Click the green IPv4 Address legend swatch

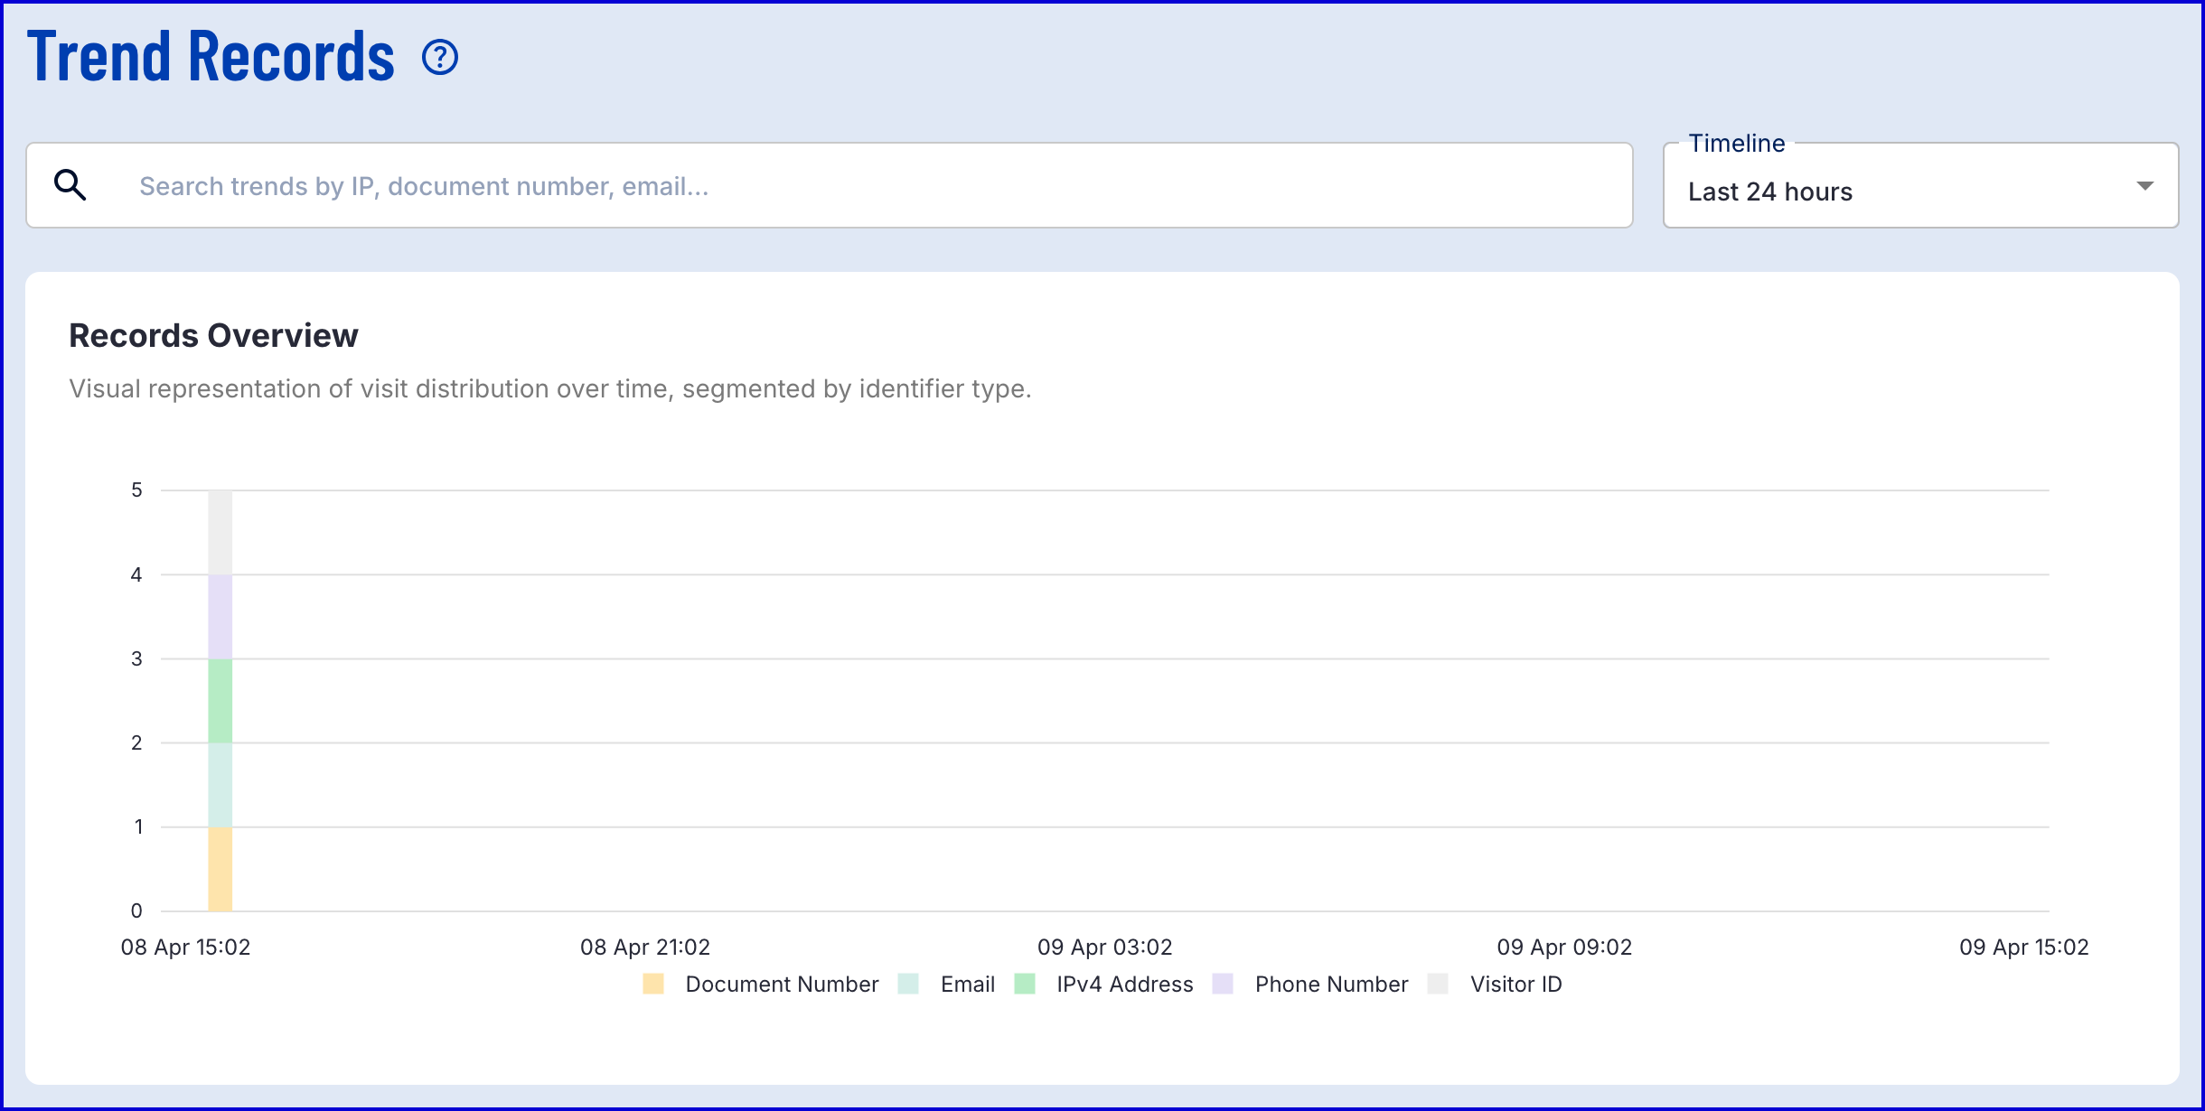click(1025, 985)
